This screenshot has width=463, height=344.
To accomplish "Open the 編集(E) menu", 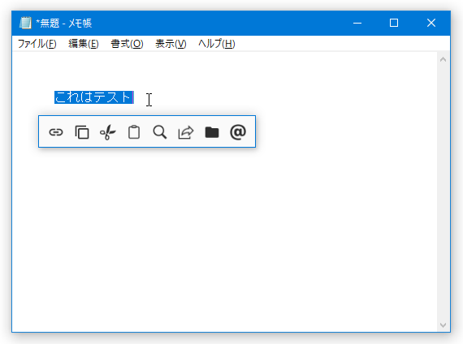I will tap(84, 44).
